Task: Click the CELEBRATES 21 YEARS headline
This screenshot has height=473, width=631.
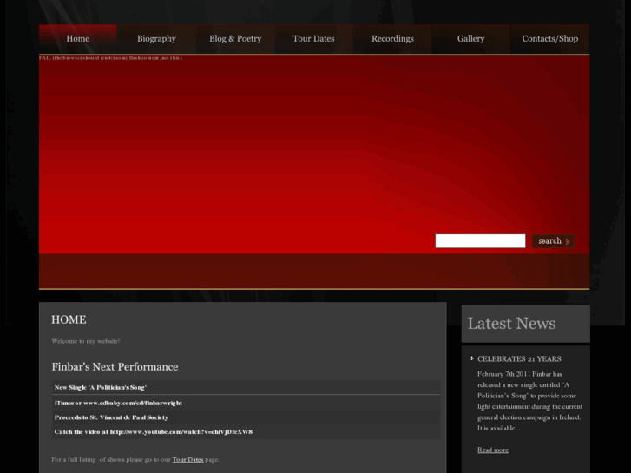Action: 519,358
